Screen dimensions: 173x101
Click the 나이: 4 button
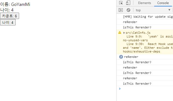[x=8, y=22]
